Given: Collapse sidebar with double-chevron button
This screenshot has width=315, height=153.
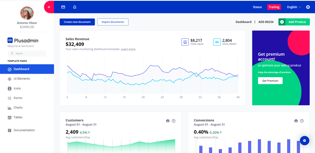Looking at the screenshot, I should [x=49, y=7].
